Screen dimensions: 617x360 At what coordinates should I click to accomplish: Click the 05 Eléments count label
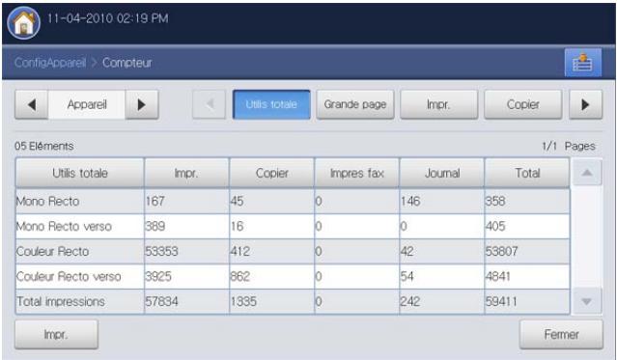44,147
